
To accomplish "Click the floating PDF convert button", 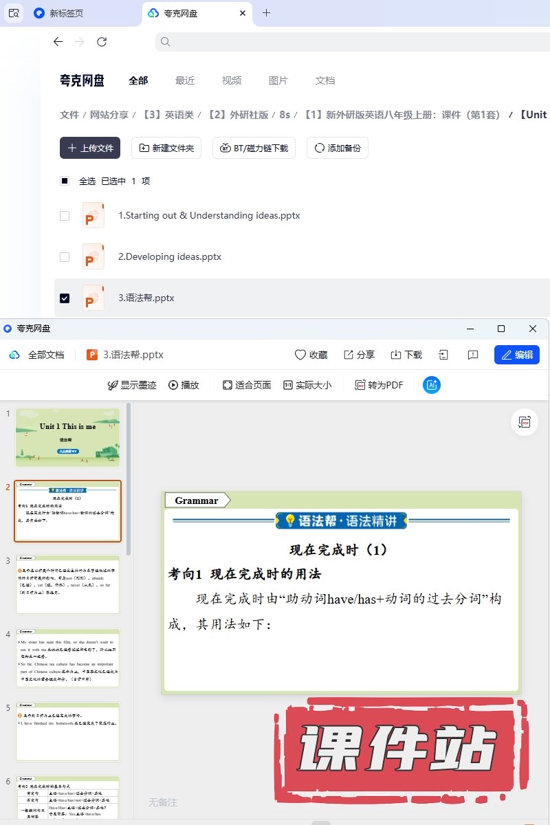I will pyautogui.click(x=525, y=422).
